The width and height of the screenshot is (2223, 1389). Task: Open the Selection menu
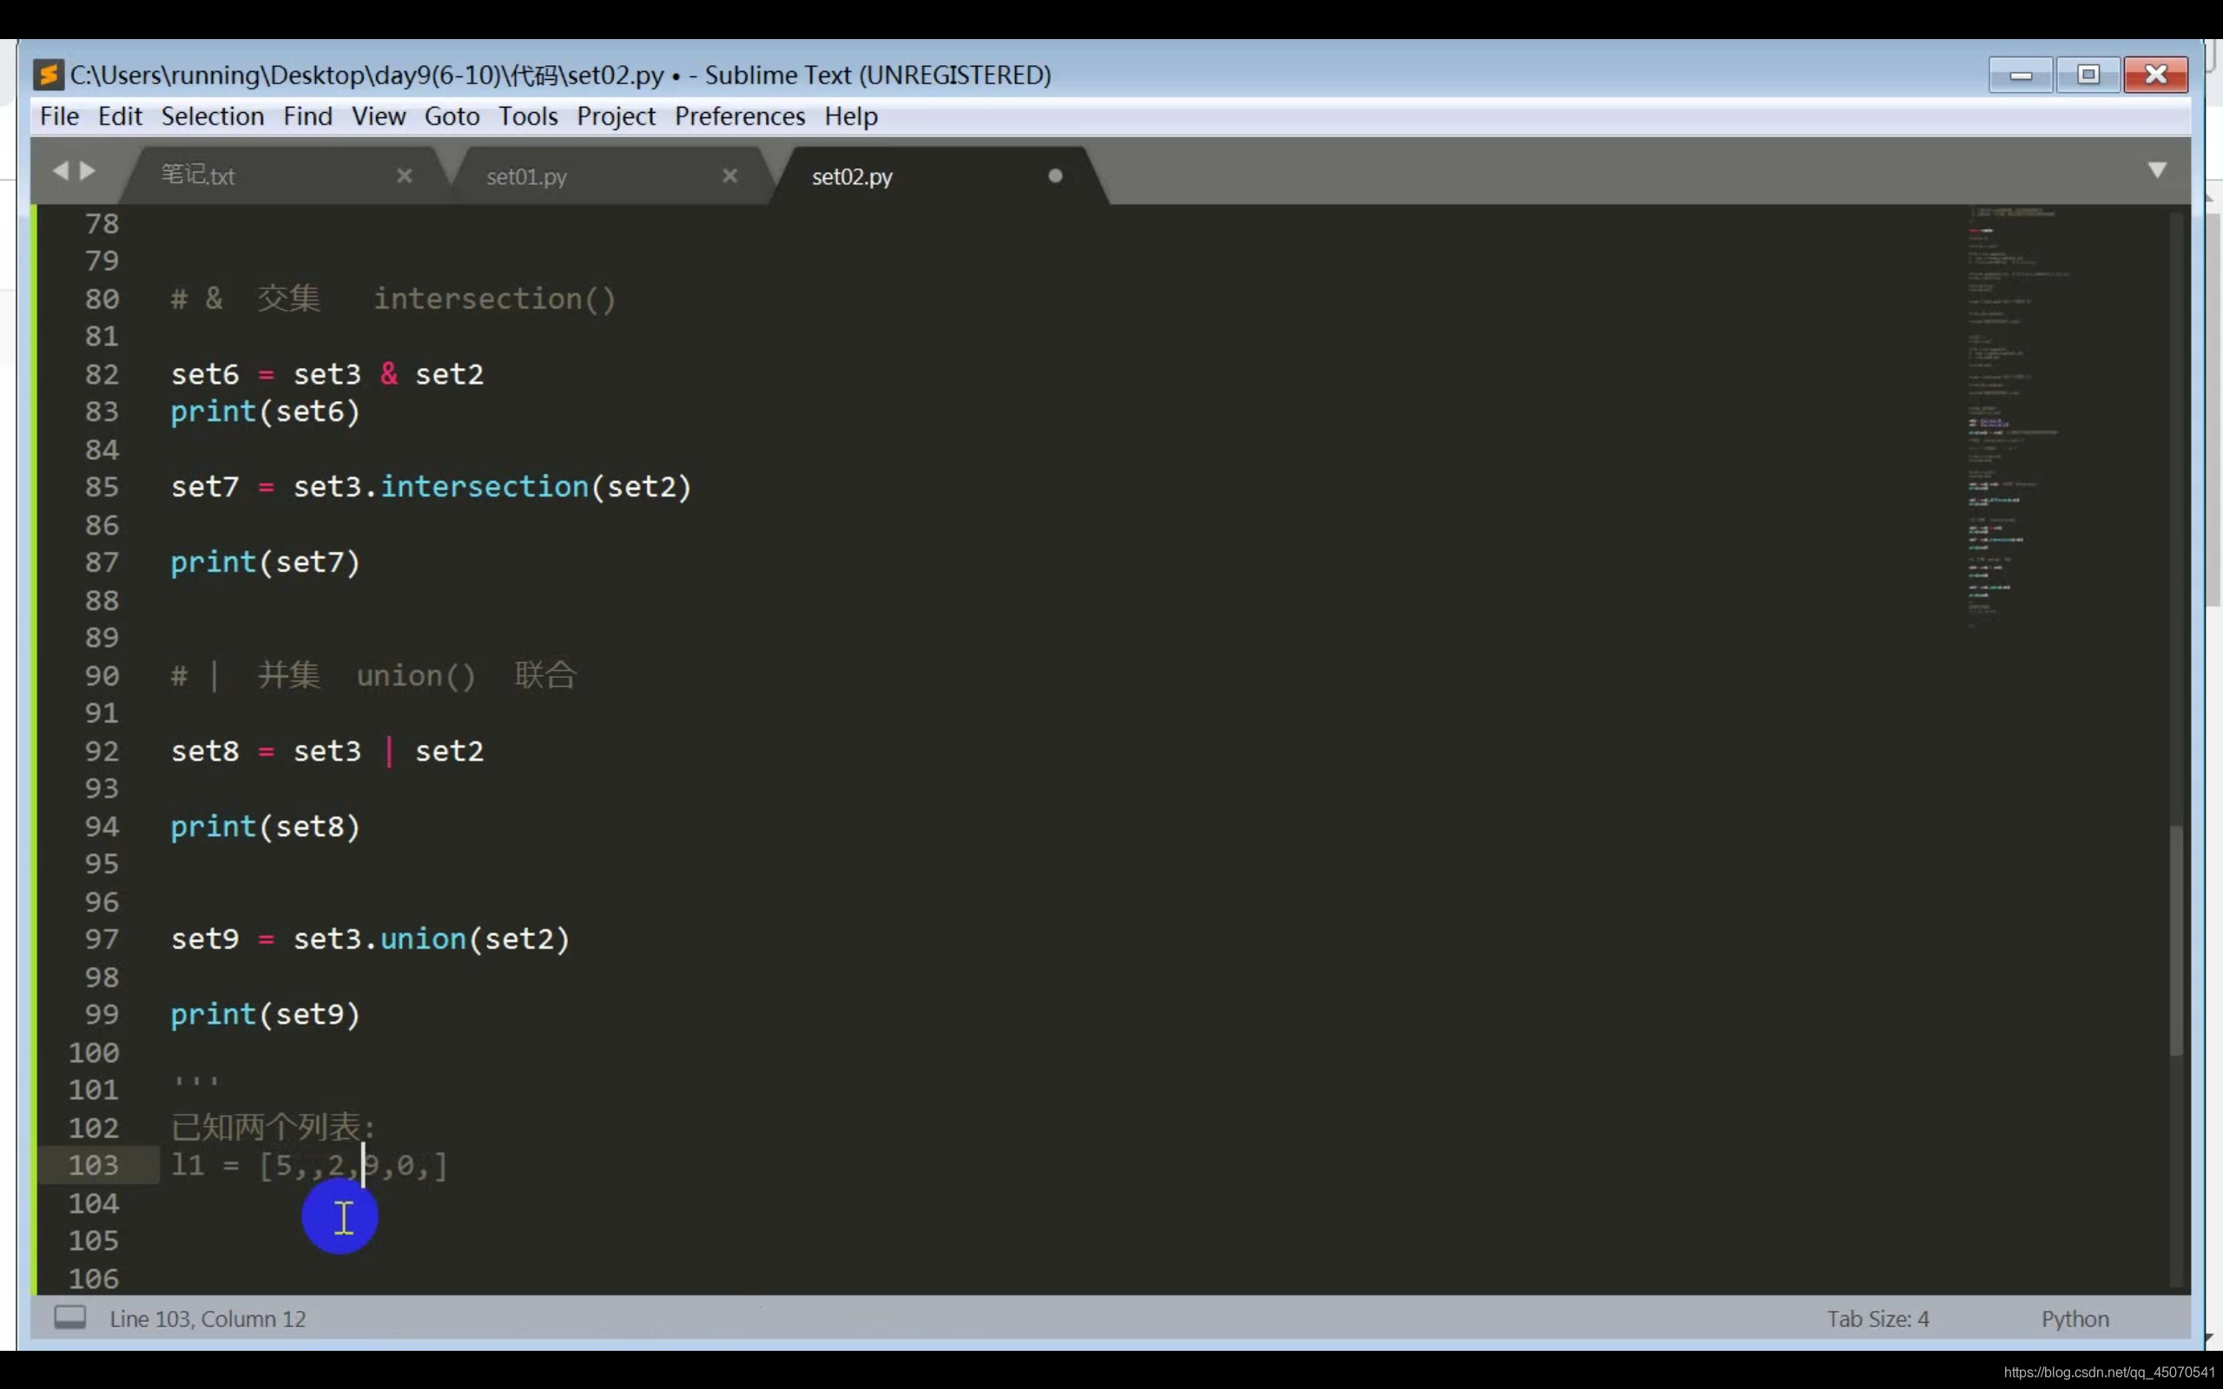point(212,116)
